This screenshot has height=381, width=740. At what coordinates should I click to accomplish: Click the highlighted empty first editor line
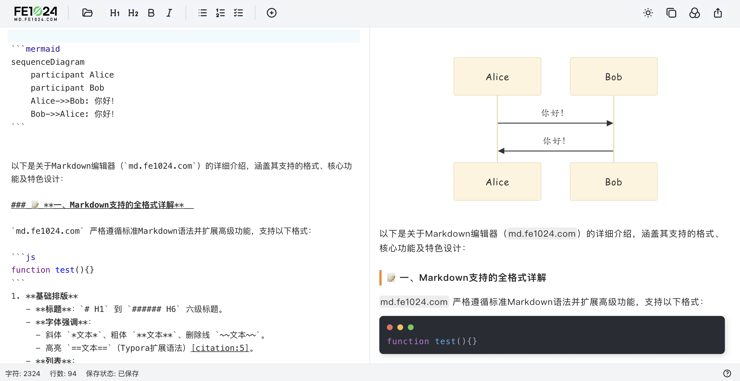point(184,36)
